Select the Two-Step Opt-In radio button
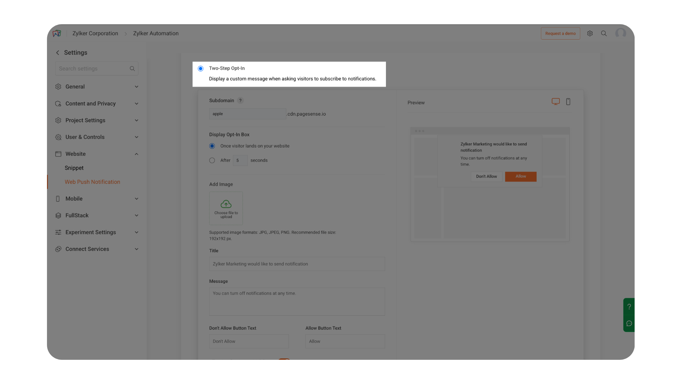Image resolution: width=683 pixels, height=384 pixels. pyautogui.click(x=201, y=69)
